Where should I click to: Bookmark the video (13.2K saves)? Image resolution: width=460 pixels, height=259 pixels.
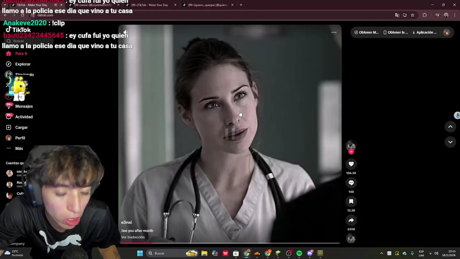(x=351, y=201)
